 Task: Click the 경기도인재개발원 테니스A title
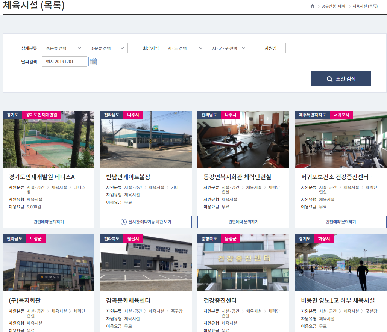coord(42,177)
